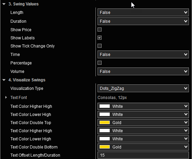192x159 pixels.
Task: Uncheck the Show Labels checkbox
Action: point(100,38)
